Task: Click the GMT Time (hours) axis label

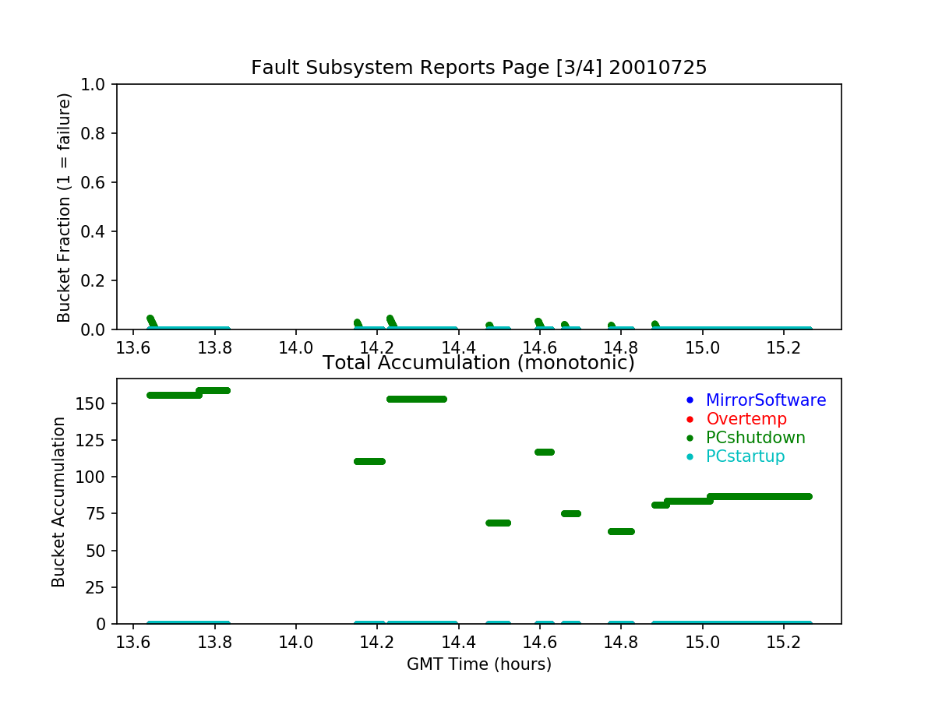Action: (x=478, y=664)
